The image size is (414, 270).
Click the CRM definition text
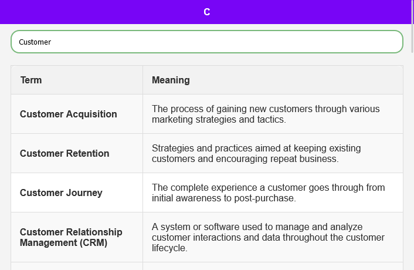(268, 237)
